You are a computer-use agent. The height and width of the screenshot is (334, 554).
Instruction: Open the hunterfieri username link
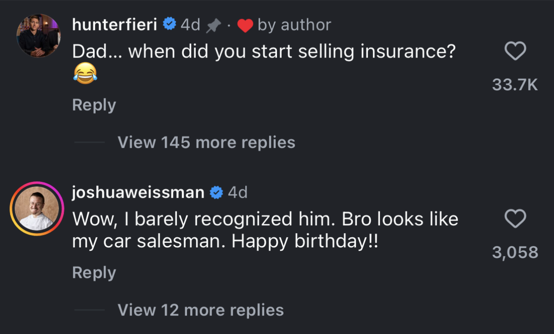click(x=114, y=25)
